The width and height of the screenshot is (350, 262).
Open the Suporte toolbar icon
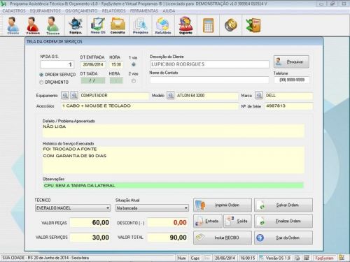coord(185,25)
